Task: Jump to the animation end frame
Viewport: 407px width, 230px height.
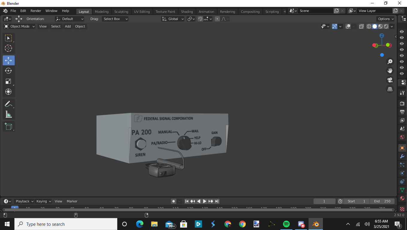Action: (217, 201)
